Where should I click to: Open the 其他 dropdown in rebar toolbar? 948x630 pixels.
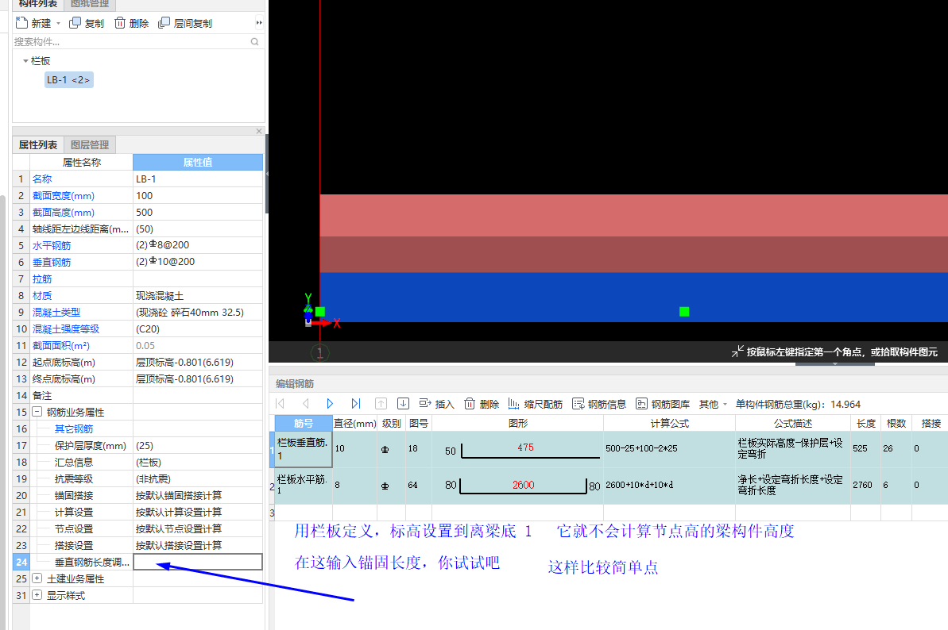(x=713, y=404)
